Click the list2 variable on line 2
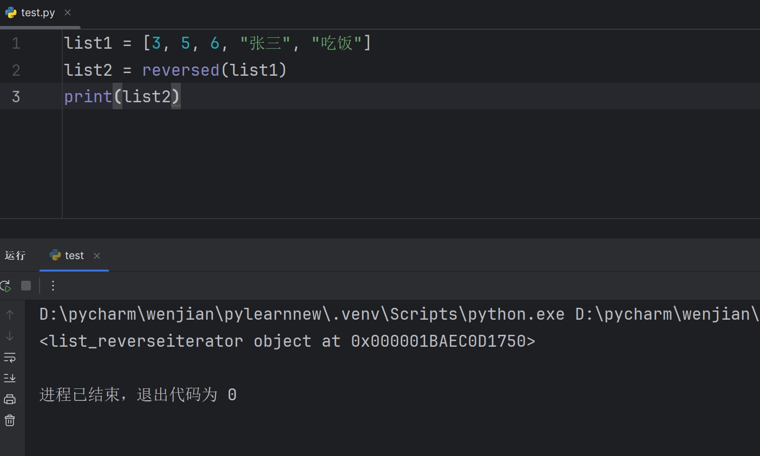This screenshot has height=456, width=760. click(88, 70)
